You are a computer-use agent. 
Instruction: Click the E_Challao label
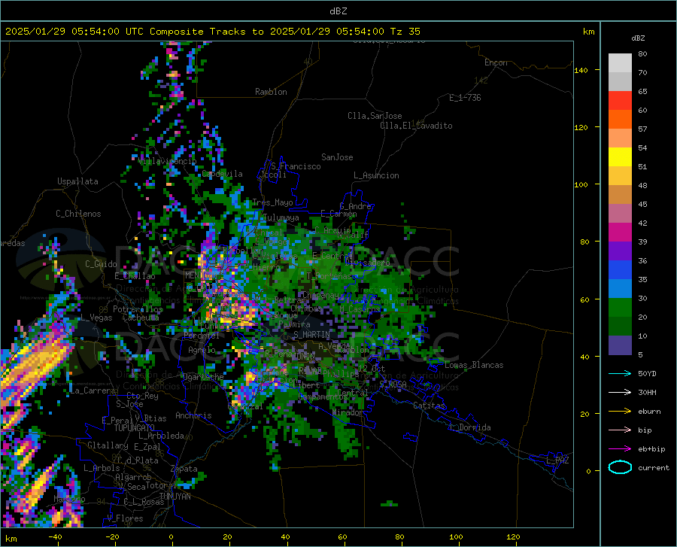(135, 276)
